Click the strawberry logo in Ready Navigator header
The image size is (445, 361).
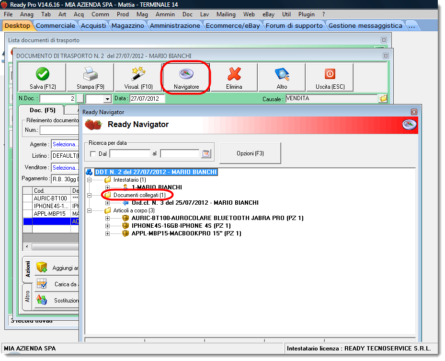[x=93, y=125]
